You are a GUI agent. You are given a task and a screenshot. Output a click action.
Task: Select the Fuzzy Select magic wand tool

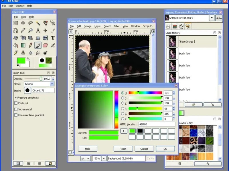click(x=38, y=23)
